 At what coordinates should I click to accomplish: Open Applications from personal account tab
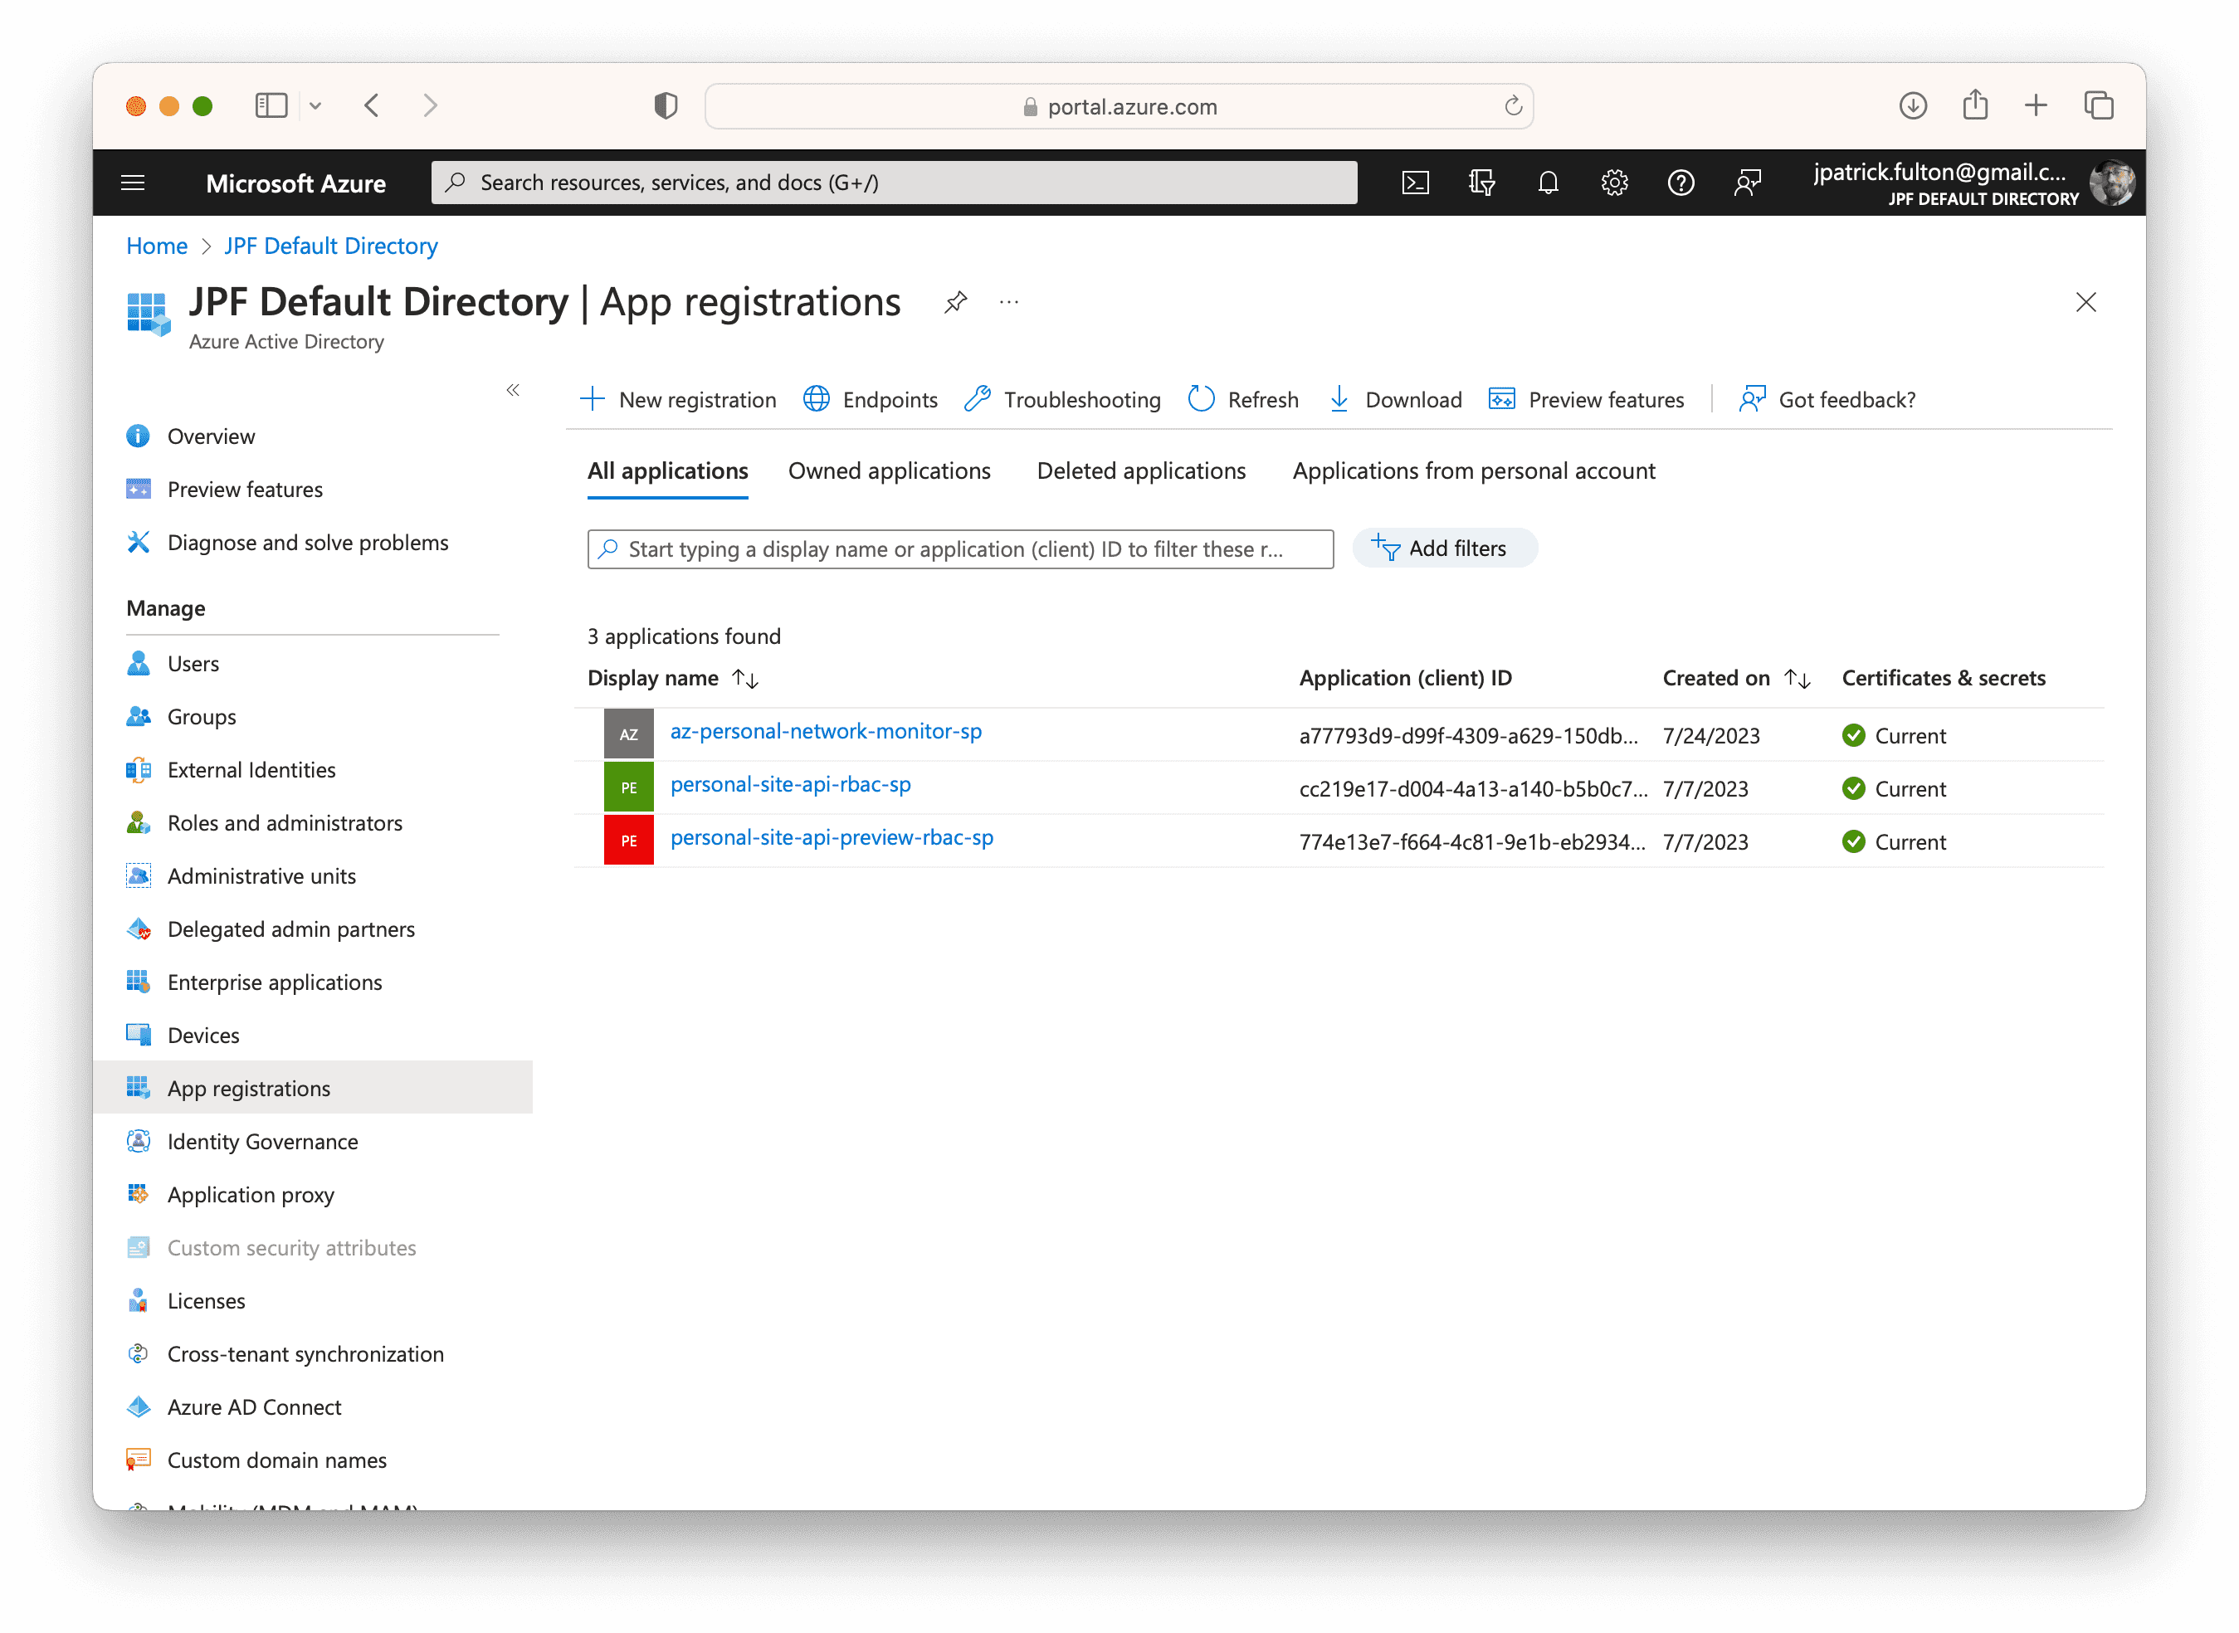pos(1473,471)
